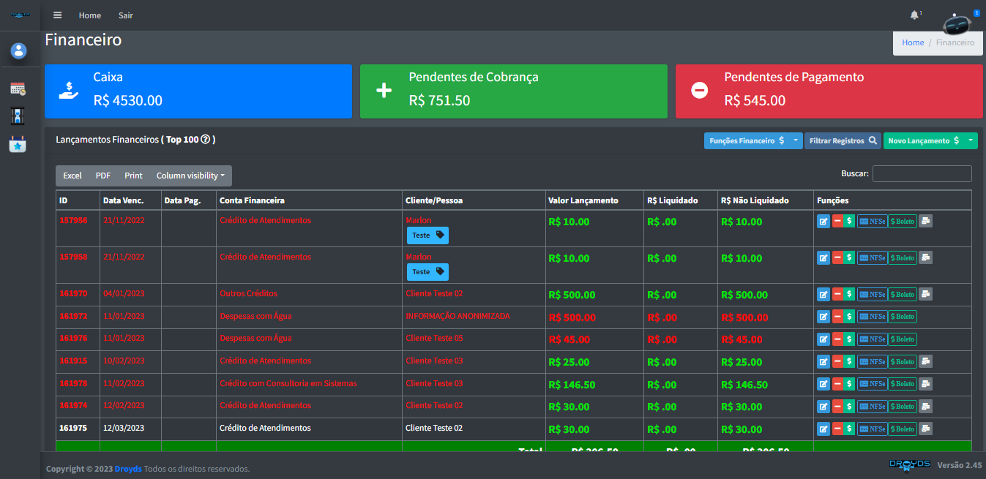Edit entry 161972 with pencil icon
The image size is (986, 479).
point(823,317)
